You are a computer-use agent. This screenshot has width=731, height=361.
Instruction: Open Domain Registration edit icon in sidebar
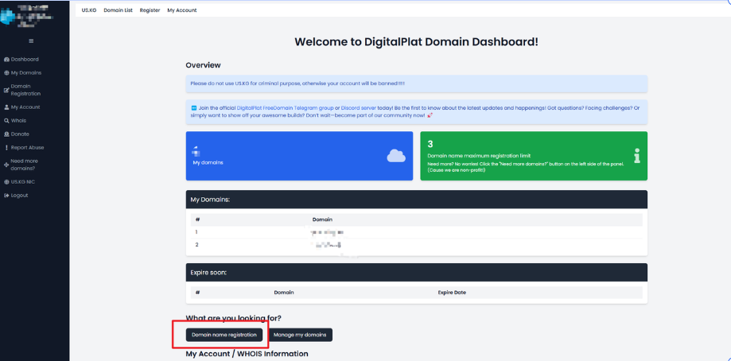point(6,90)
